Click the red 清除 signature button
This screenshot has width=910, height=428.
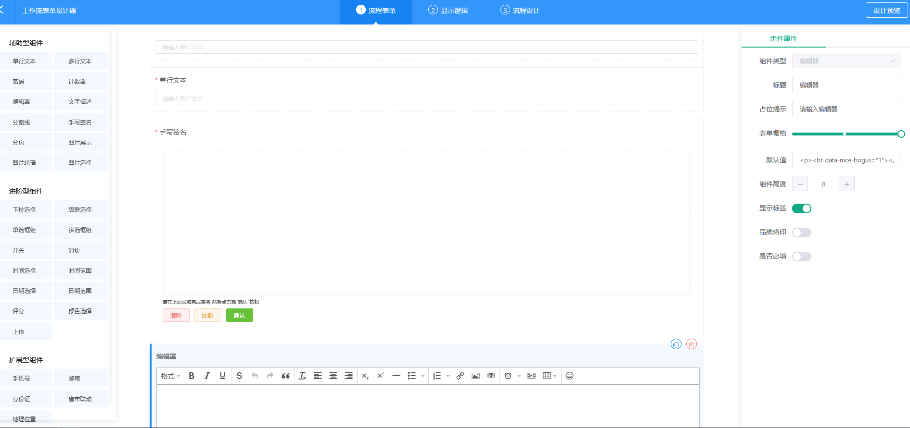[176, 316]
